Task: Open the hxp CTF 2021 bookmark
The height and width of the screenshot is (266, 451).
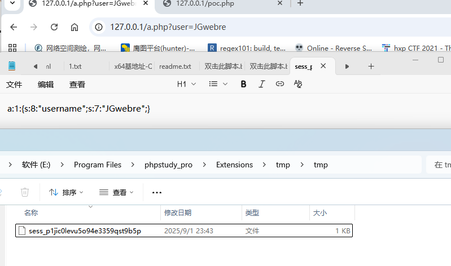Action: (x=416, y=48)
